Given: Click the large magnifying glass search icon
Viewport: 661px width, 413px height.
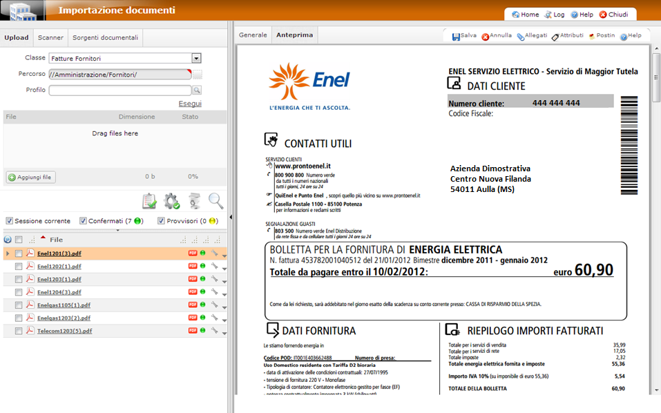Looking at the screenshot, I should [215, 201].
